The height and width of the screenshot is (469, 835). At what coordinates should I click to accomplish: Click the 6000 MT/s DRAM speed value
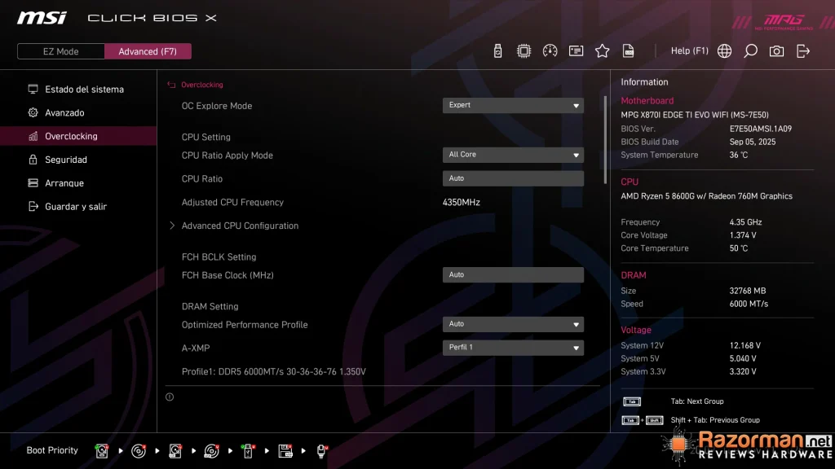pos(749,305)
